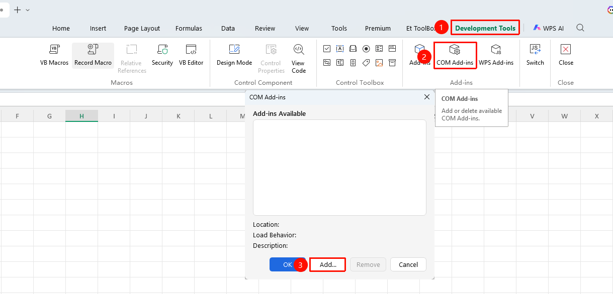This screenshot has height=294, width=613.
Task: Switch to the Insert tab
Action: [x=98, y=29]
